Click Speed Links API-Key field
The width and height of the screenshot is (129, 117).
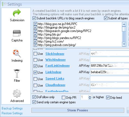(x=109, y=79)
